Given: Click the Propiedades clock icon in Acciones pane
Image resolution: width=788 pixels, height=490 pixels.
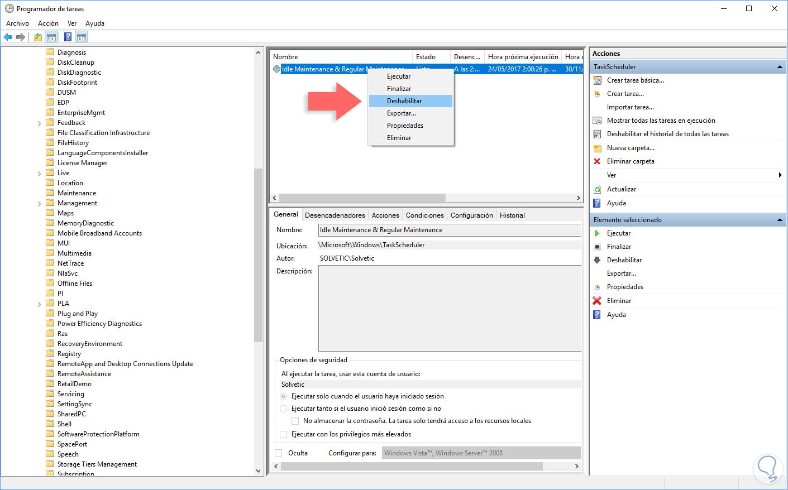Looking at the screenshot, I should [597, 287].
